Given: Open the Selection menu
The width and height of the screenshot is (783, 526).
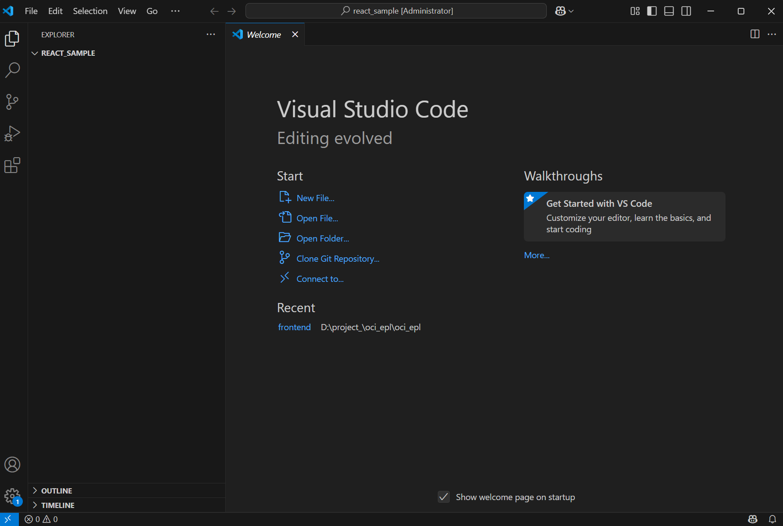Looking at the screenshot, I should tap(90, 11).
